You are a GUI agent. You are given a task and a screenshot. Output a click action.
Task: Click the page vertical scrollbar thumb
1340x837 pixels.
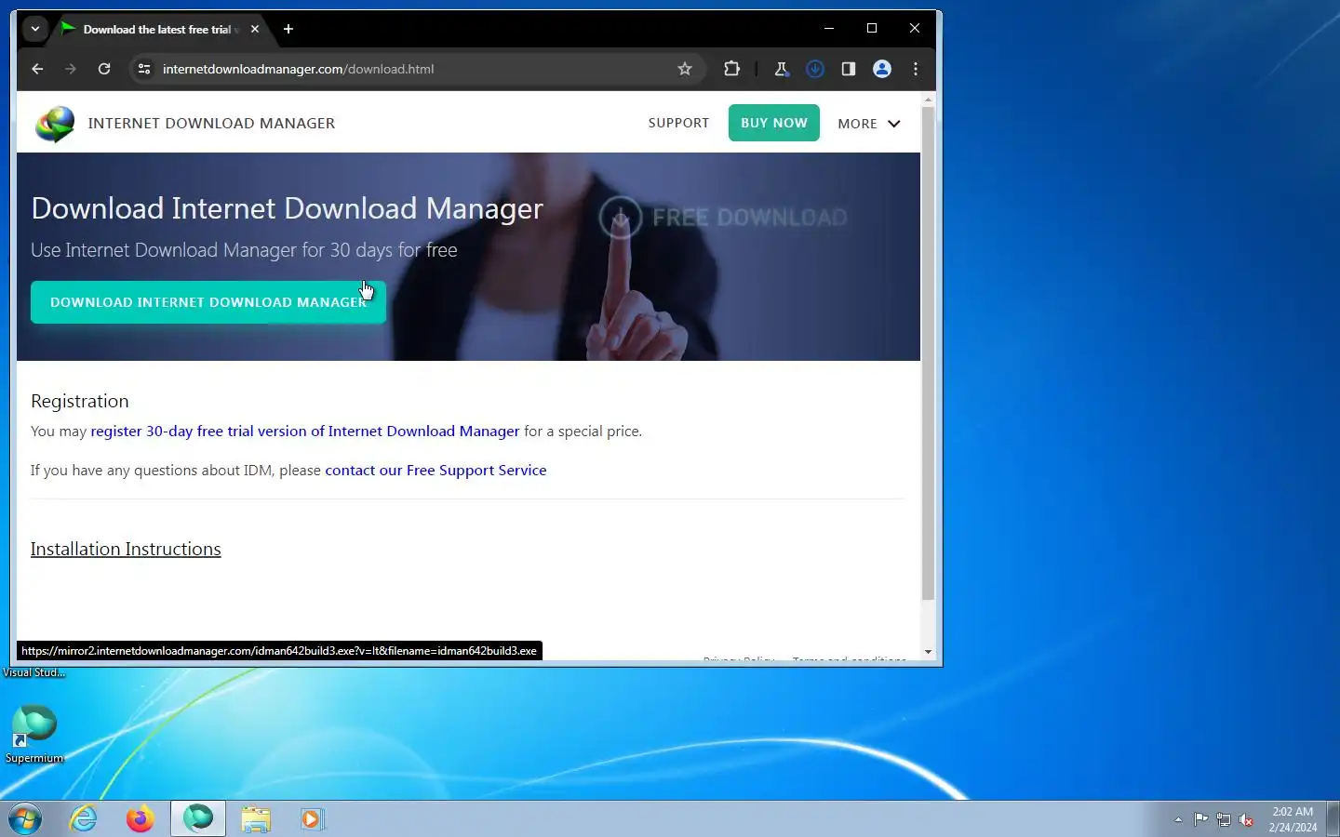click(928, 353)
